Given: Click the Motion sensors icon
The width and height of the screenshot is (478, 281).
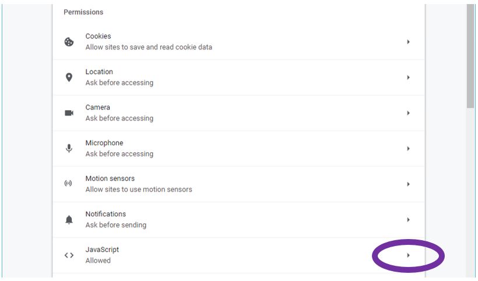Looking at the screenshot, I should (x=69, y=184).
